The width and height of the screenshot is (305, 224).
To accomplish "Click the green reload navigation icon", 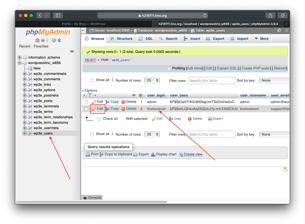I will pos(59,40).
